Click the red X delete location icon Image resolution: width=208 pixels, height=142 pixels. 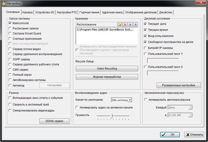[125, 25]
